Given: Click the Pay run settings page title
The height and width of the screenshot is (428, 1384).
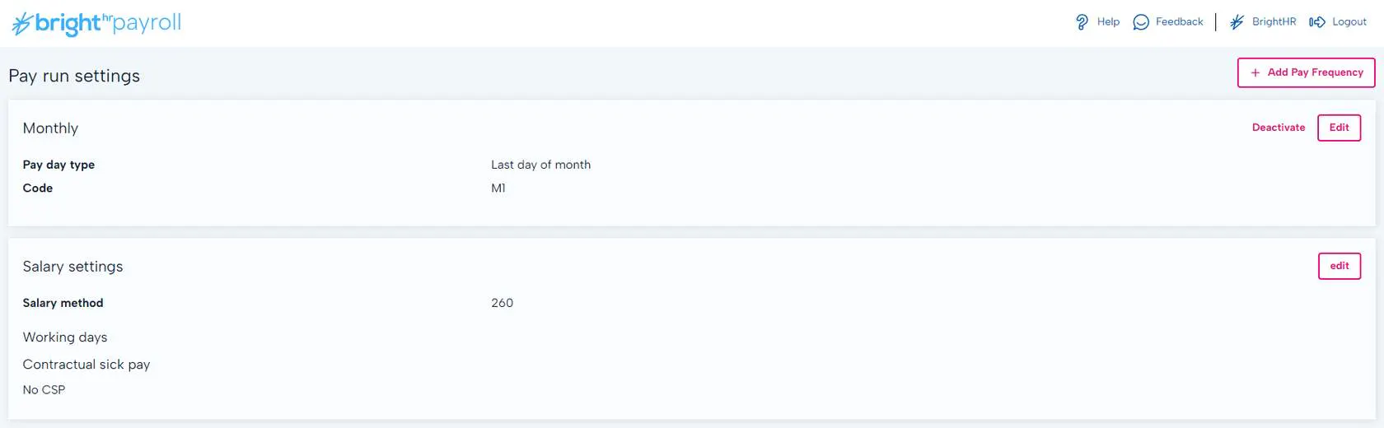Looking at the screenshot, I should 74,76.
